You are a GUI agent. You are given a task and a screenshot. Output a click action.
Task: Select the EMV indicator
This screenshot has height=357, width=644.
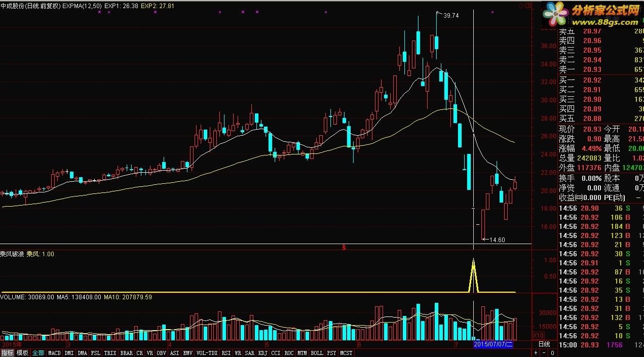click(187, 353)
